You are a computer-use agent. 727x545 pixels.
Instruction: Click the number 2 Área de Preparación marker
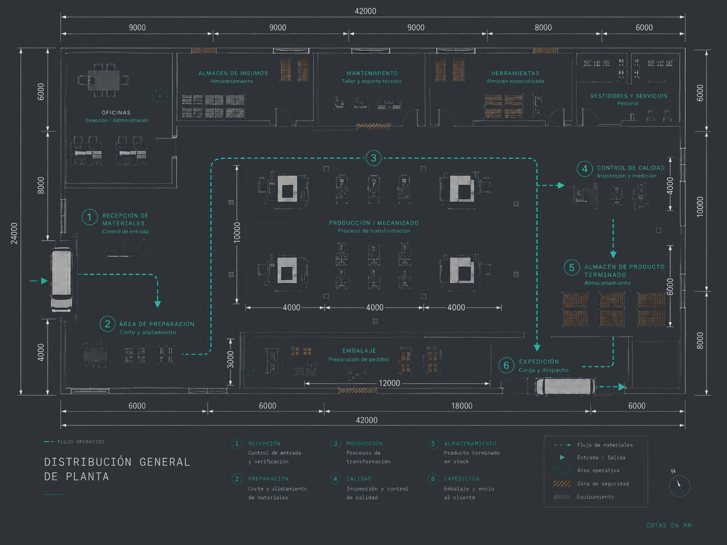(107, 324)
